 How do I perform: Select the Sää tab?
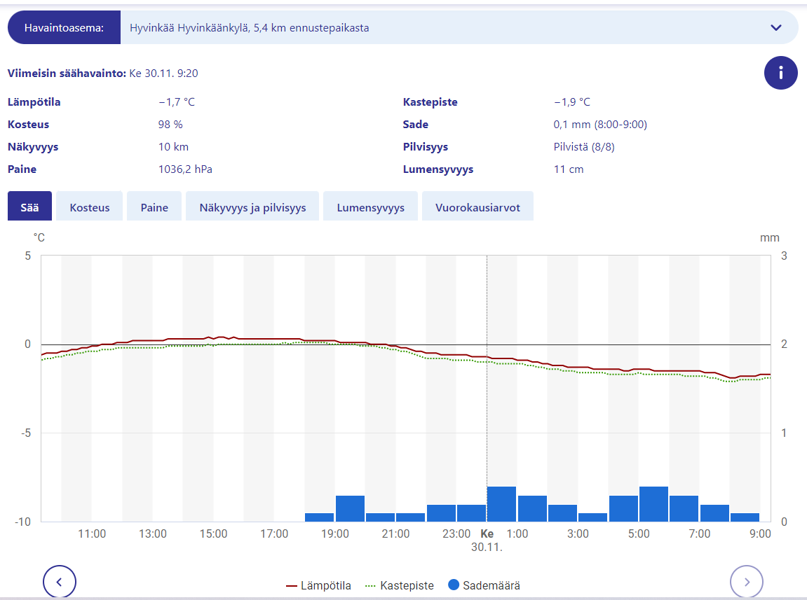click(x=29, y=207)
